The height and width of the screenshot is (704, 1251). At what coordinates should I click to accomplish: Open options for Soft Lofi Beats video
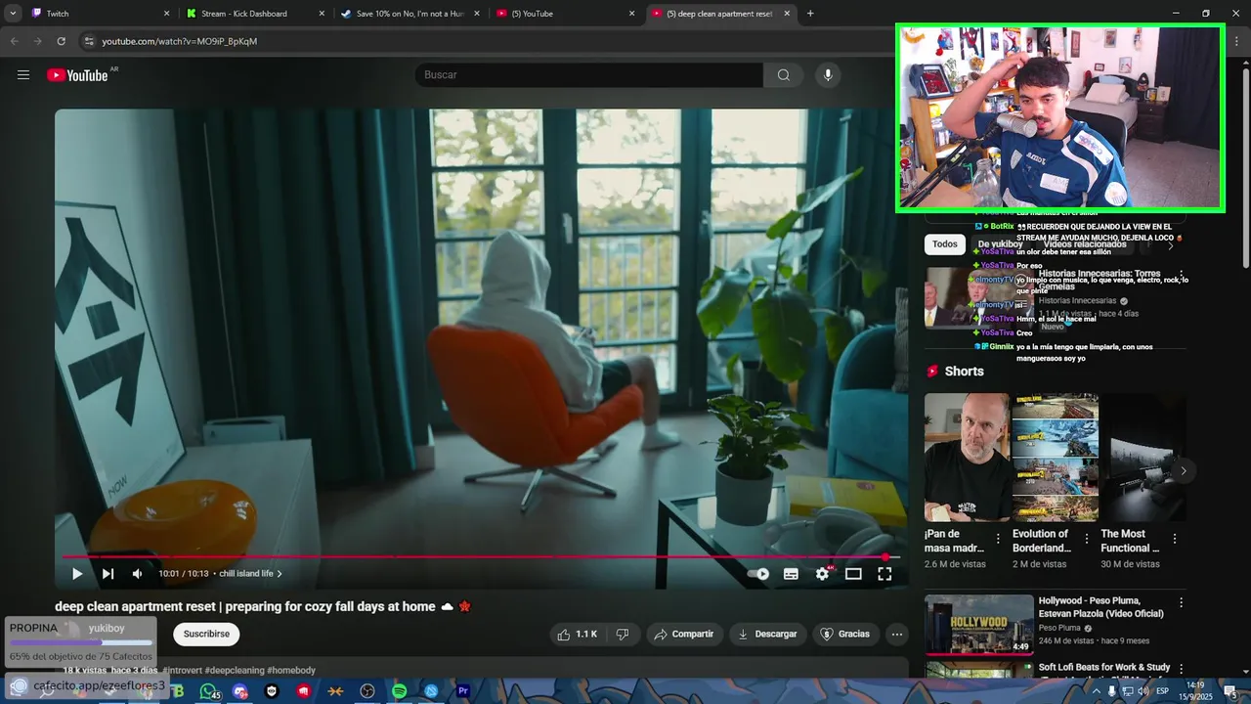1181,669
